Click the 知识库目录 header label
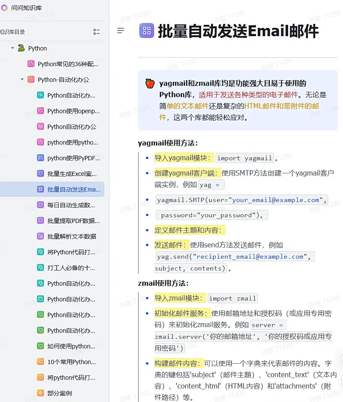This screenshot has width=343, height=402. click(12, 32)
